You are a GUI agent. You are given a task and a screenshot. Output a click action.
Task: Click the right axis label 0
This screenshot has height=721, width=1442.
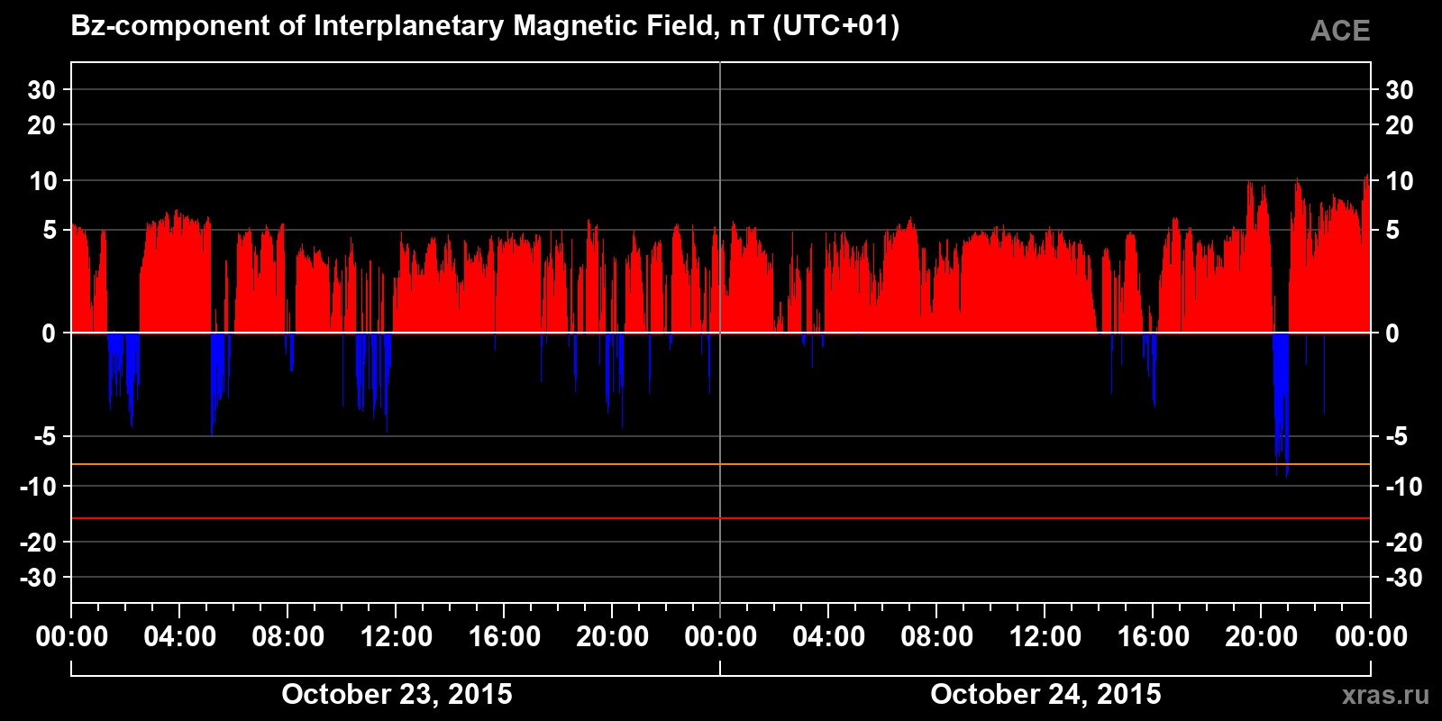1392,333
